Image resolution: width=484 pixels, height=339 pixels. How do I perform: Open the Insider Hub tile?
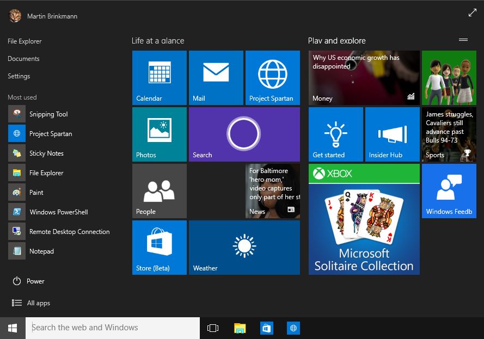coord(393,134)
